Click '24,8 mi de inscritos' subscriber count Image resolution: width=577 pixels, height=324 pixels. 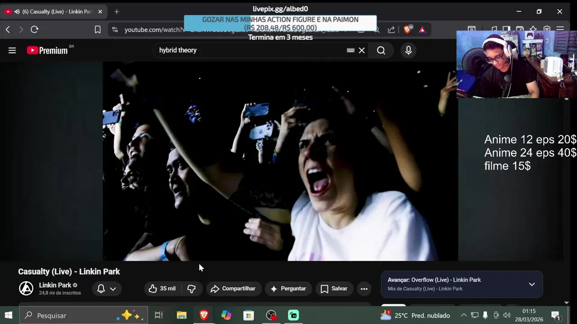[60, 293]
